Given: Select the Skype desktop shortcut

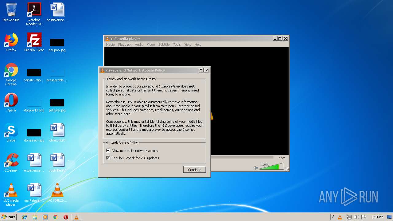Looking at the screenshot, I should coord(11,133).
